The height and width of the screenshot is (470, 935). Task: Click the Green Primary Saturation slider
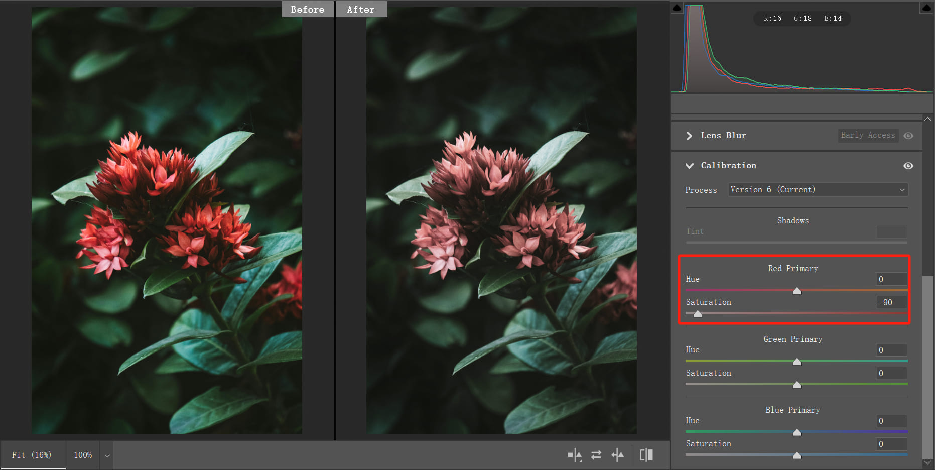pos(796,384)
